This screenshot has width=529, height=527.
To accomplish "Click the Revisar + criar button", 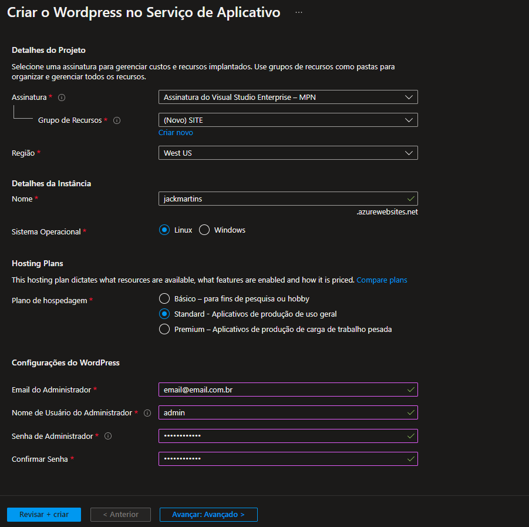I will [44, 515].
